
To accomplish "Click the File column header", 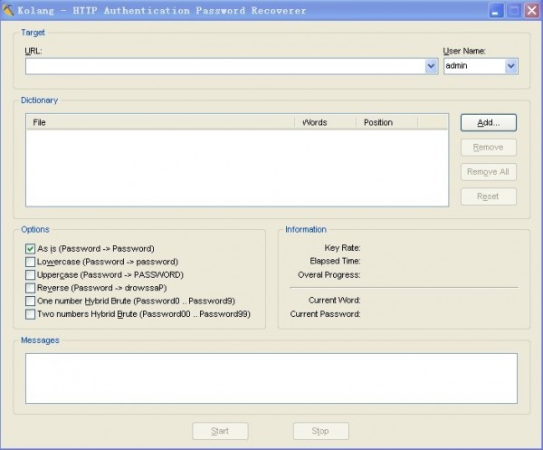I will (x=160, y=121).
